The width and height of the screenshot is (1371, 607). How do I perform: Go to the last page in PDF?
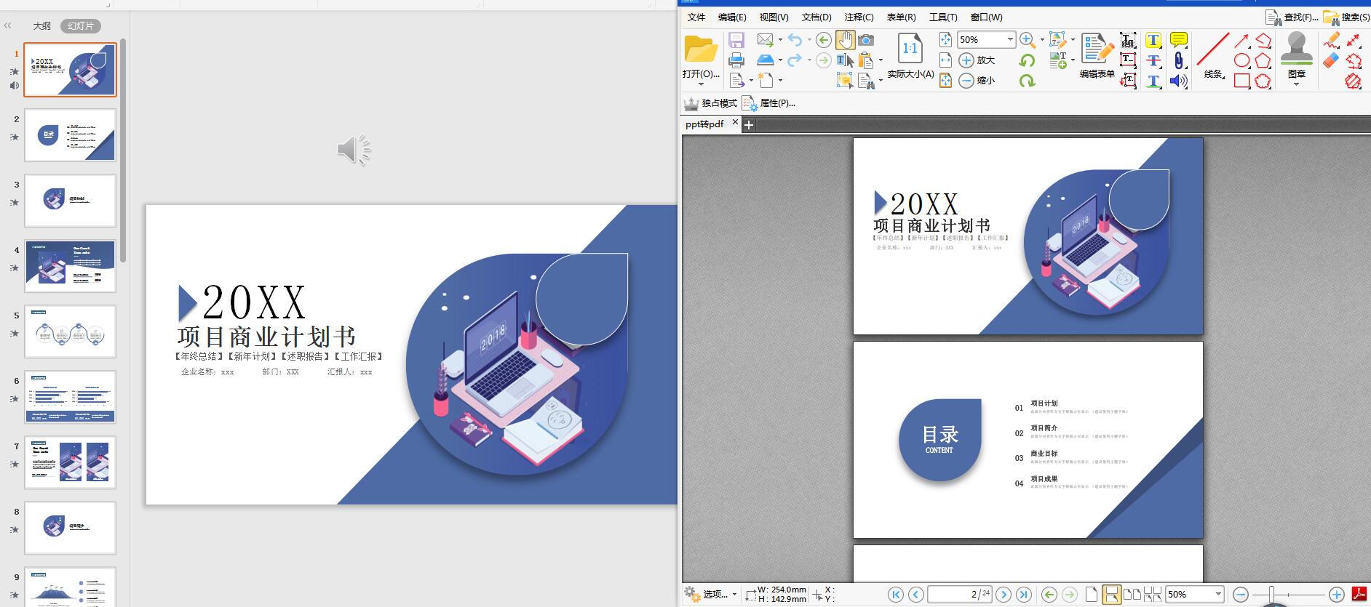pyautogui.click(x=1023, y=595)
